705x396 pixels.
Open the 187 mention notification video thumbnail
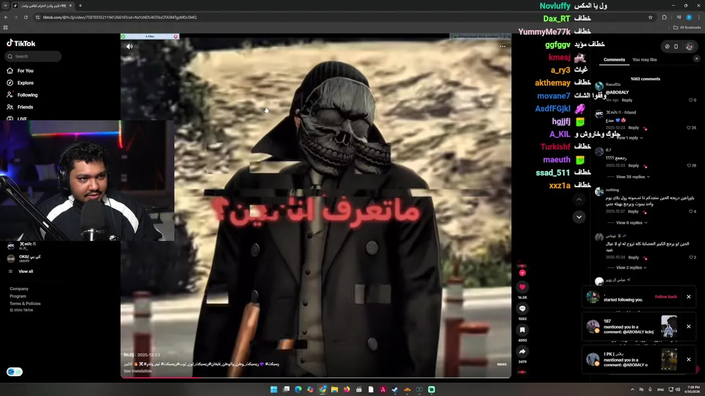coord(669,327)
